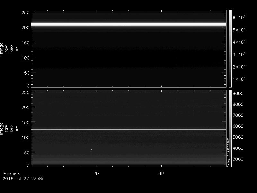The height and width of the screenshot is (193, 257).
Task: Click the 0 tick label on ew panel
Action: [28, 165]
